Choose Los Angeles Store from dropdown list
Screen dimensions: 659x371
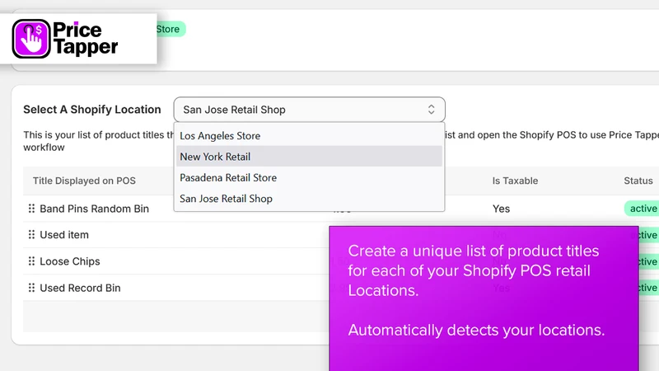(310, 136)
